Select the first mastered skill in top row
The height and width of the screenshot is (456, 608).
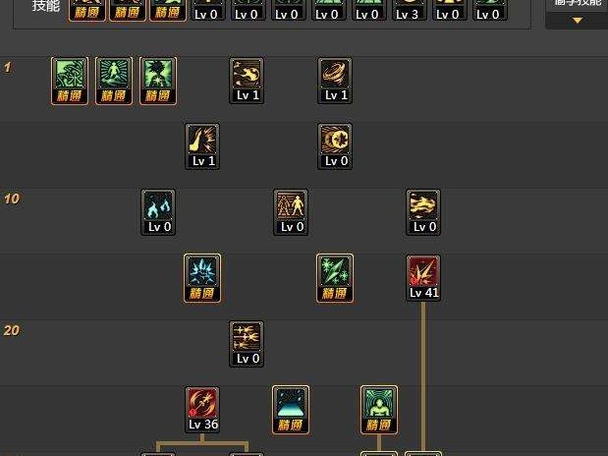(x=87, y=10)
